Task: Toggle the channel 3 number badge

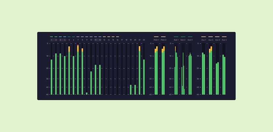Action: tap(60, 40)
